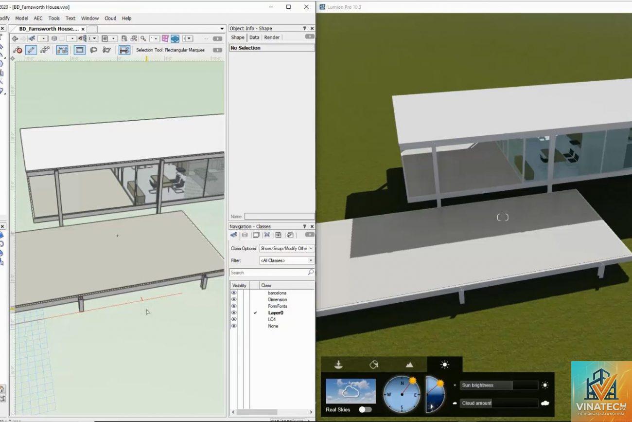Set sun height on the half-dial

point(435,394)
